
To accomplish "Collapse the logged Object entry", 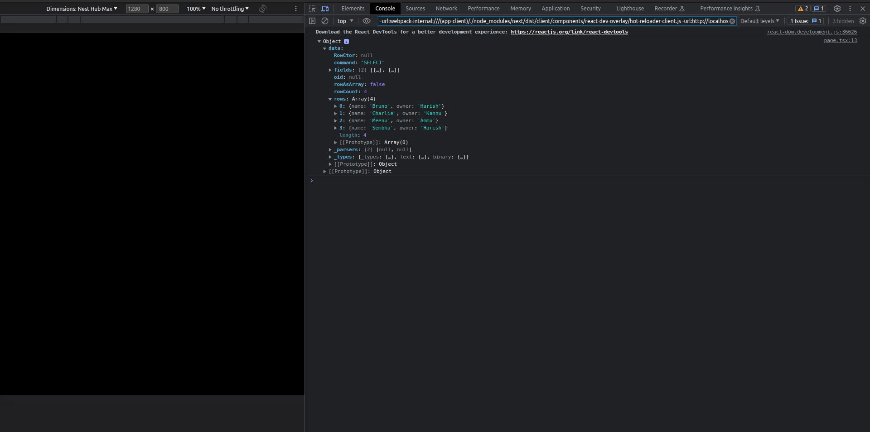I will [x=319, y=41].
